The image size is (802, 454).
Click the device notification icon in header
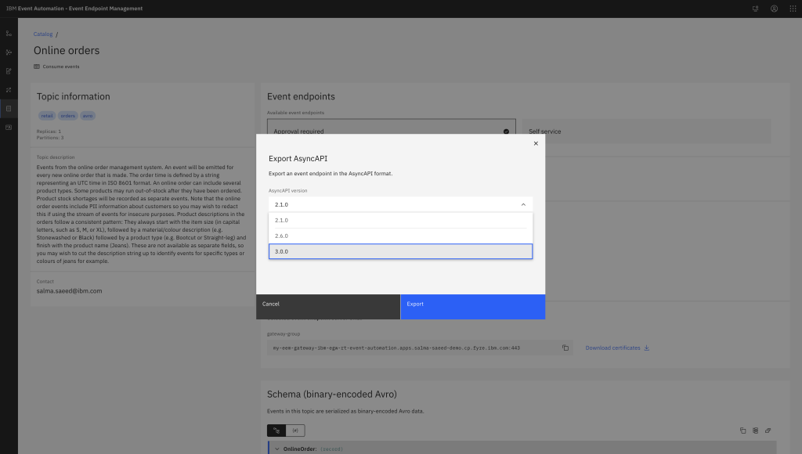tap(754, 8)
